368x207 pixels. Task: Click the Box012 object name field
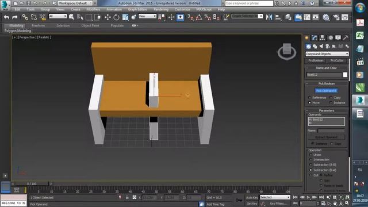click(324, 75)
